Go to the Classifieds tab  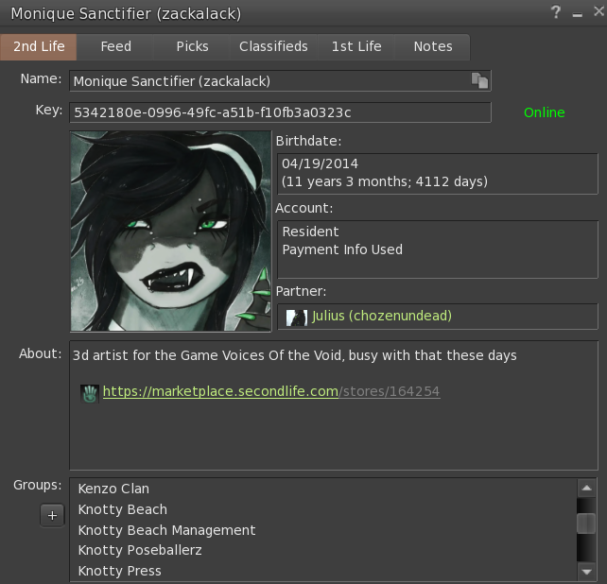click(273, 47)
